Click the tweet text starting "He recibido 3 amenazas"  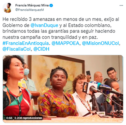pos(61,28)
